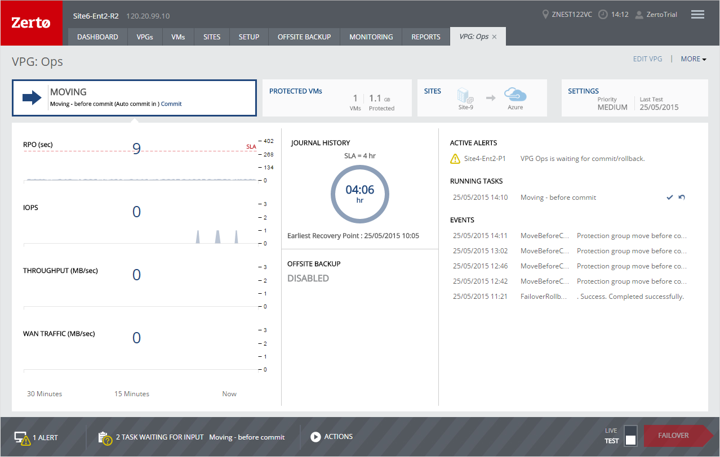
Task: Open the OFFSITE BACKUP tab
Action: click(x=304, y=37)
